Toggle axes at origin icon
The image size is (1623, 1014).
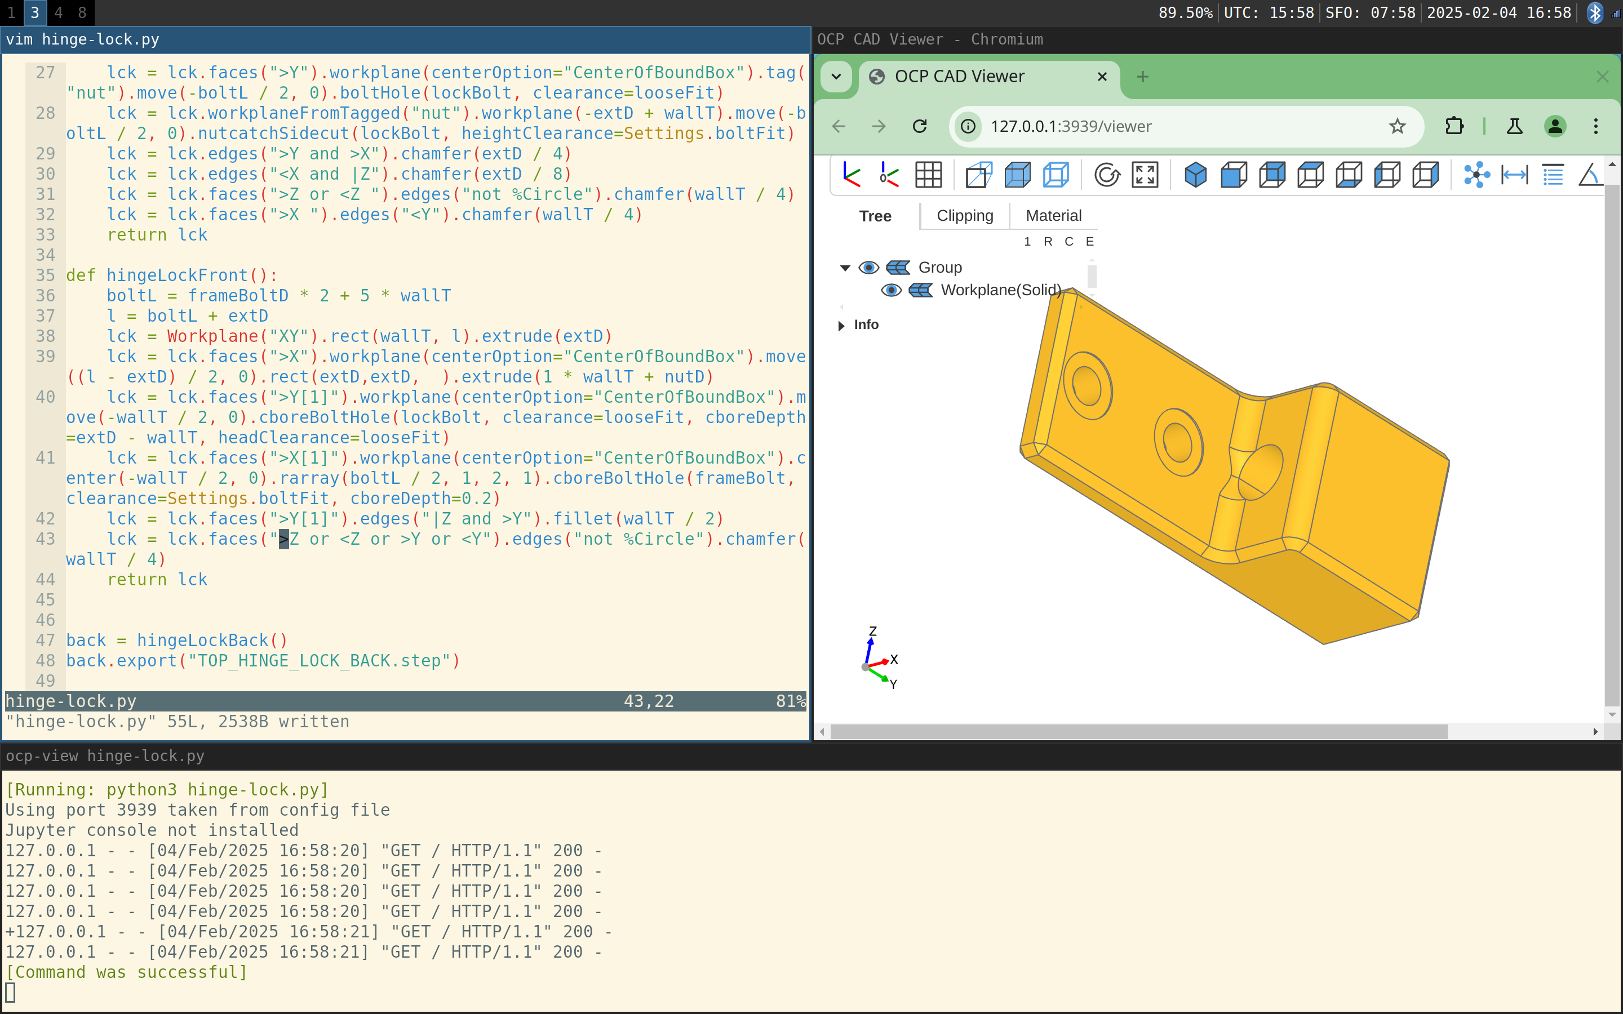(889, 175)
